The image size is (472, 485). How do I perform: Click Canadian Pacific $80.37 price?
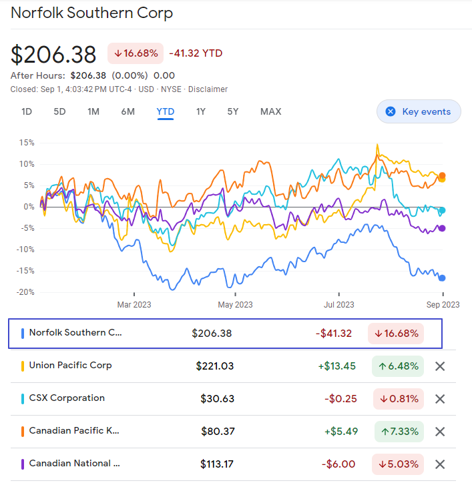tap(218, 432)
